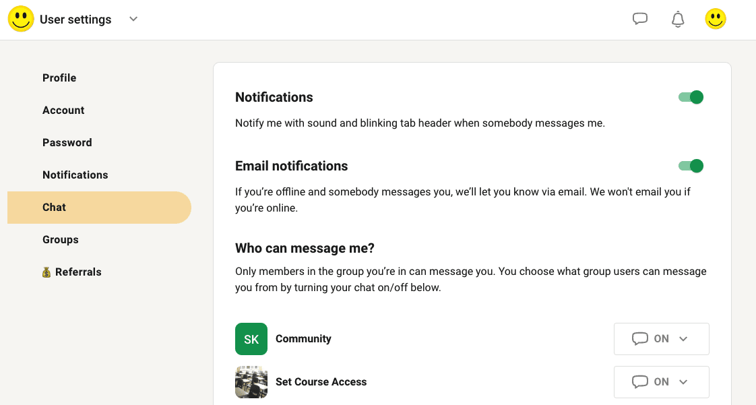Click the speech bubble in Community chat button

640,339
